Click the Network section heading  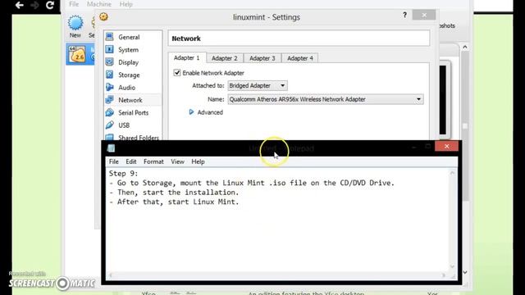tap(186, 39)
